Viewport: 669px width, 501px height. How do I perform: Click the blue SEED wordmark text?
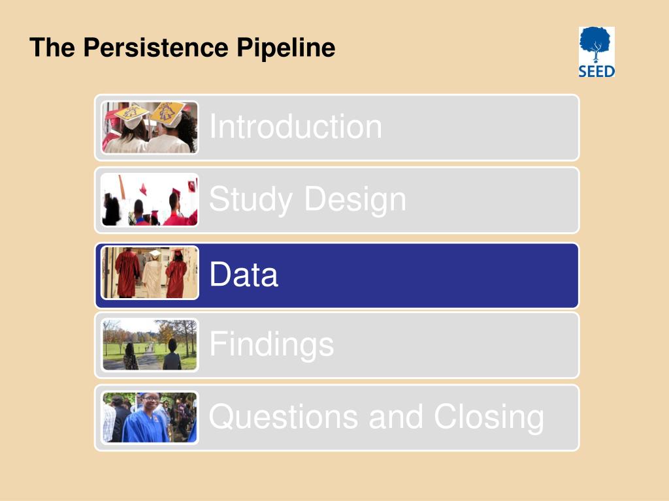click(x=596, y=71)
